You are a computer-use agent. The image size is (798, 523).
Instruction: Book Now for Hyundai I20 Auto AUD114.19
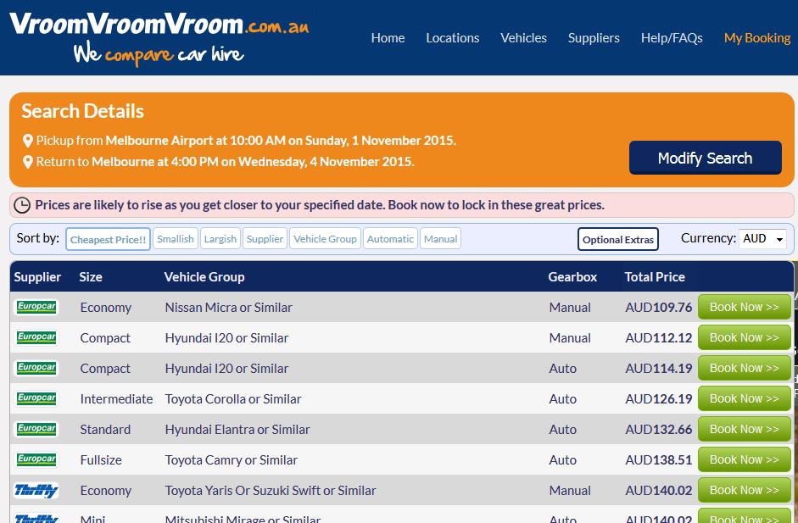tap(744, 369)
